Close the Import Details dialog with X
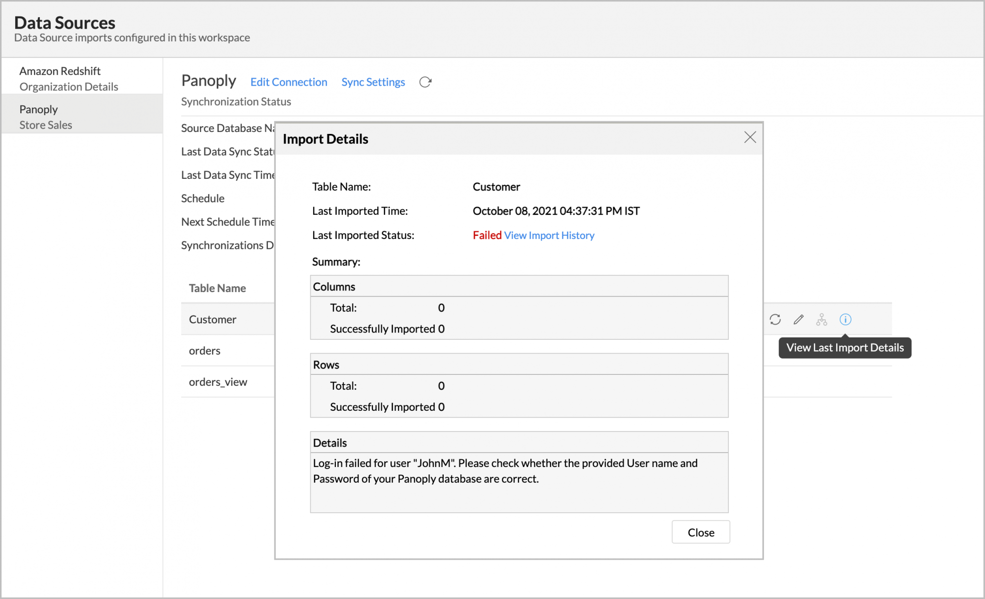Viewport: 985px width, 599px height. point(750,137)
